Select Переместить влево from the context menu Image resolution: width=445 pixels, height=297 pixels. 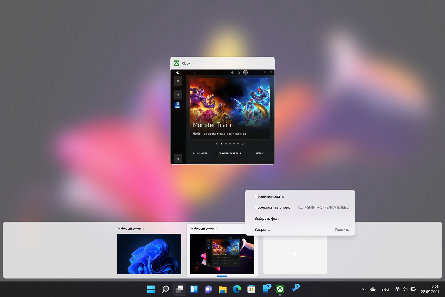(300, 207)
